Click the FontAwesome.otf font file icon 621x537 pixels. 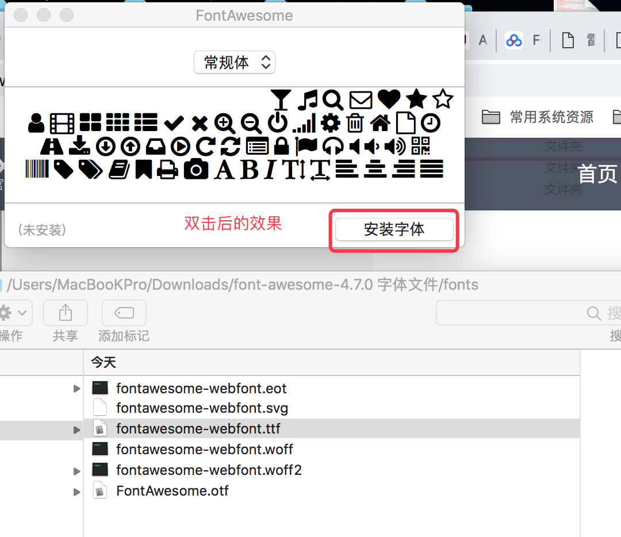point(100,490)
